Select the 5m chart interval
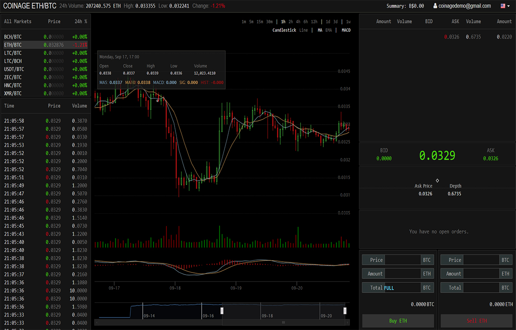This screenshot has height=330, width=516. 251,21
